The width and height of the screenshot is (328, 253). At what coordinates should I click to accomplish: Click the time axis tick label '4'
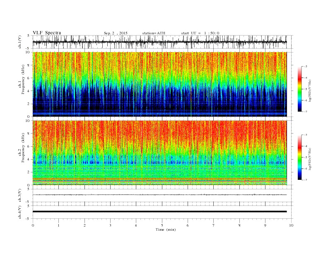click(136, 225)
